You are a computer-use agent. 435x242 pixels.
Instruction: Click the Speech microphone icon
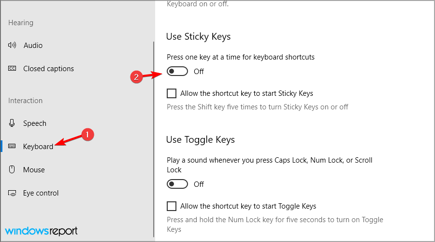13,123
